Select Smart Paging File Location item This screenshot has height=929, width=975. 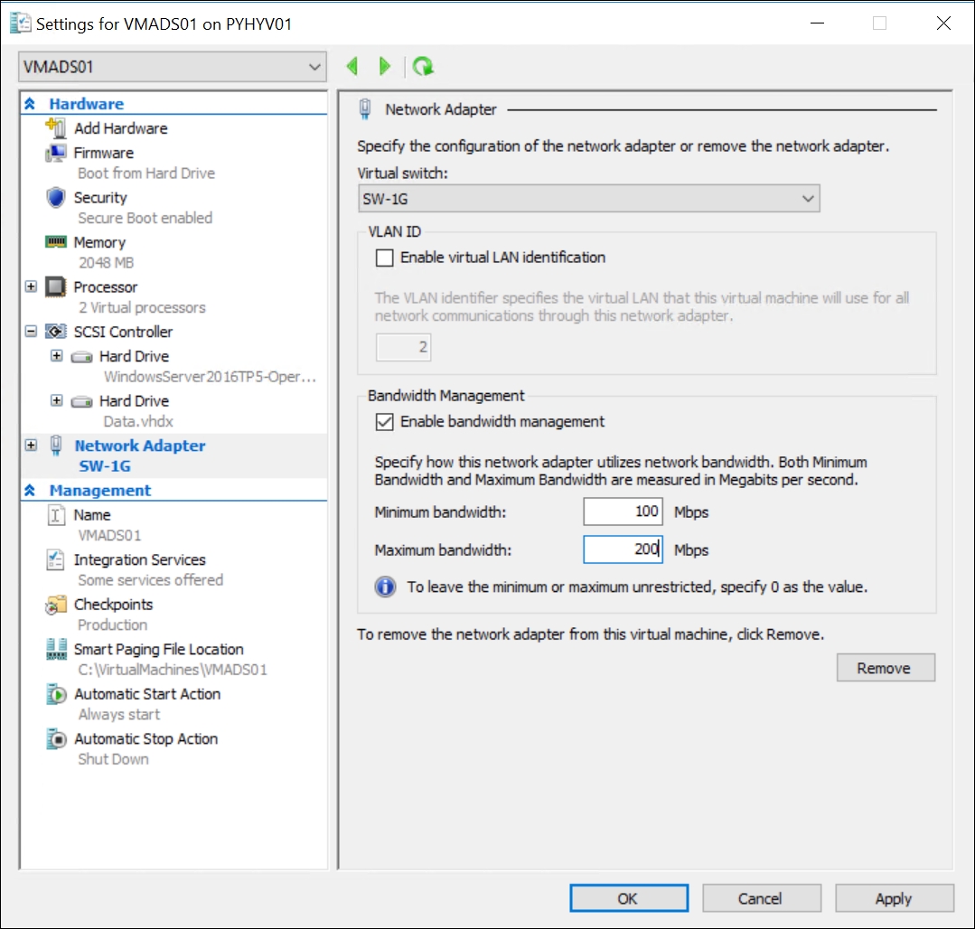[x=158, y=650]
